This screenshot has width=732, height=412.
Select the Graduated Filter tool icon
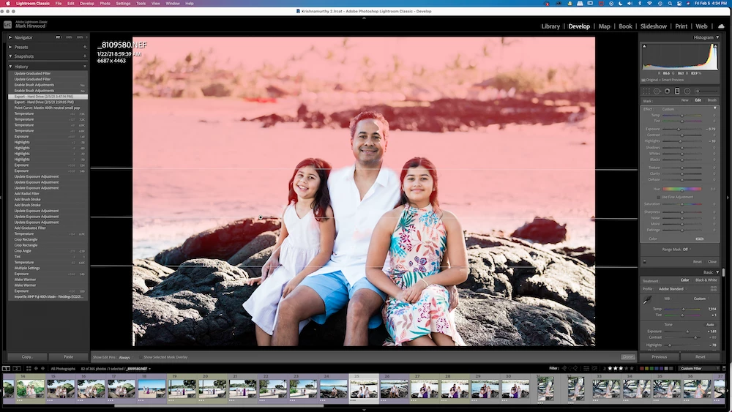click(x=677, y=91)
